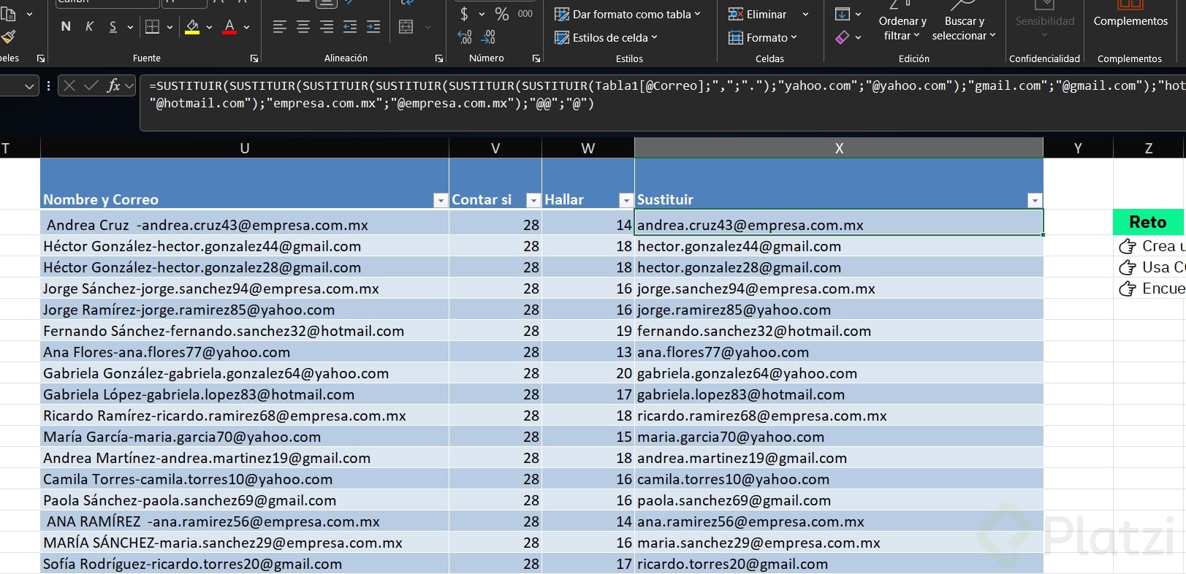
Task: Select column U header
Action: (x=245, y=148)
